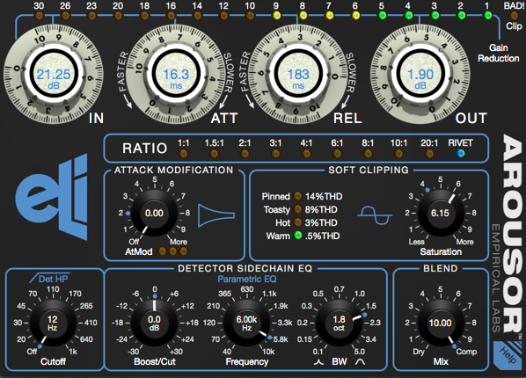Click the ATTACK MODIFICATION heading
This screenshot has width=526, height=378.
pyautogui.click(x=173, y=170)
